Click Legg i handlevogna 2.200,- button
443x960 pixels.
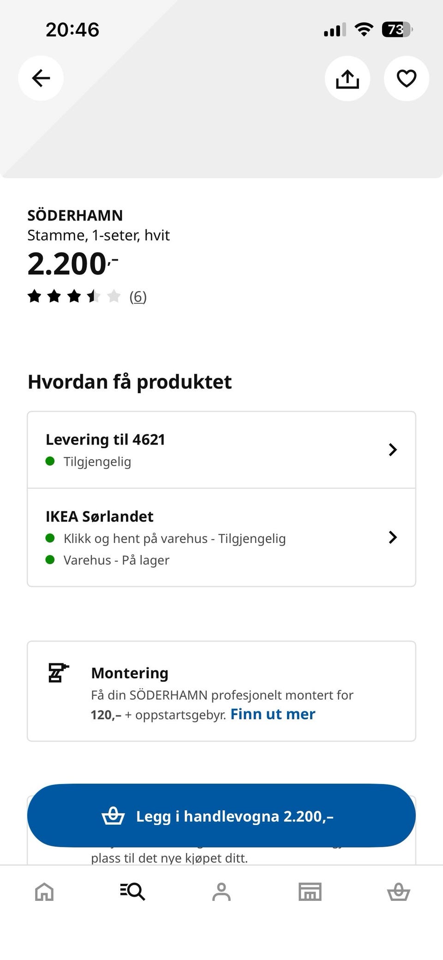pyautogui.click(x=221, y=815)
